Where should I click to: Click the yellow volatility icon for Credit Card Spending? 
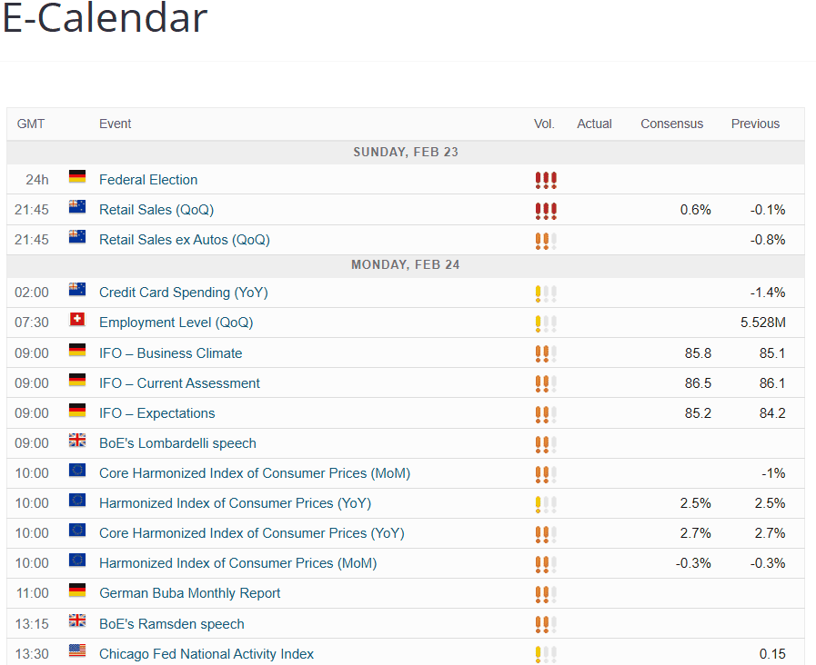click(x=546, y=293)
